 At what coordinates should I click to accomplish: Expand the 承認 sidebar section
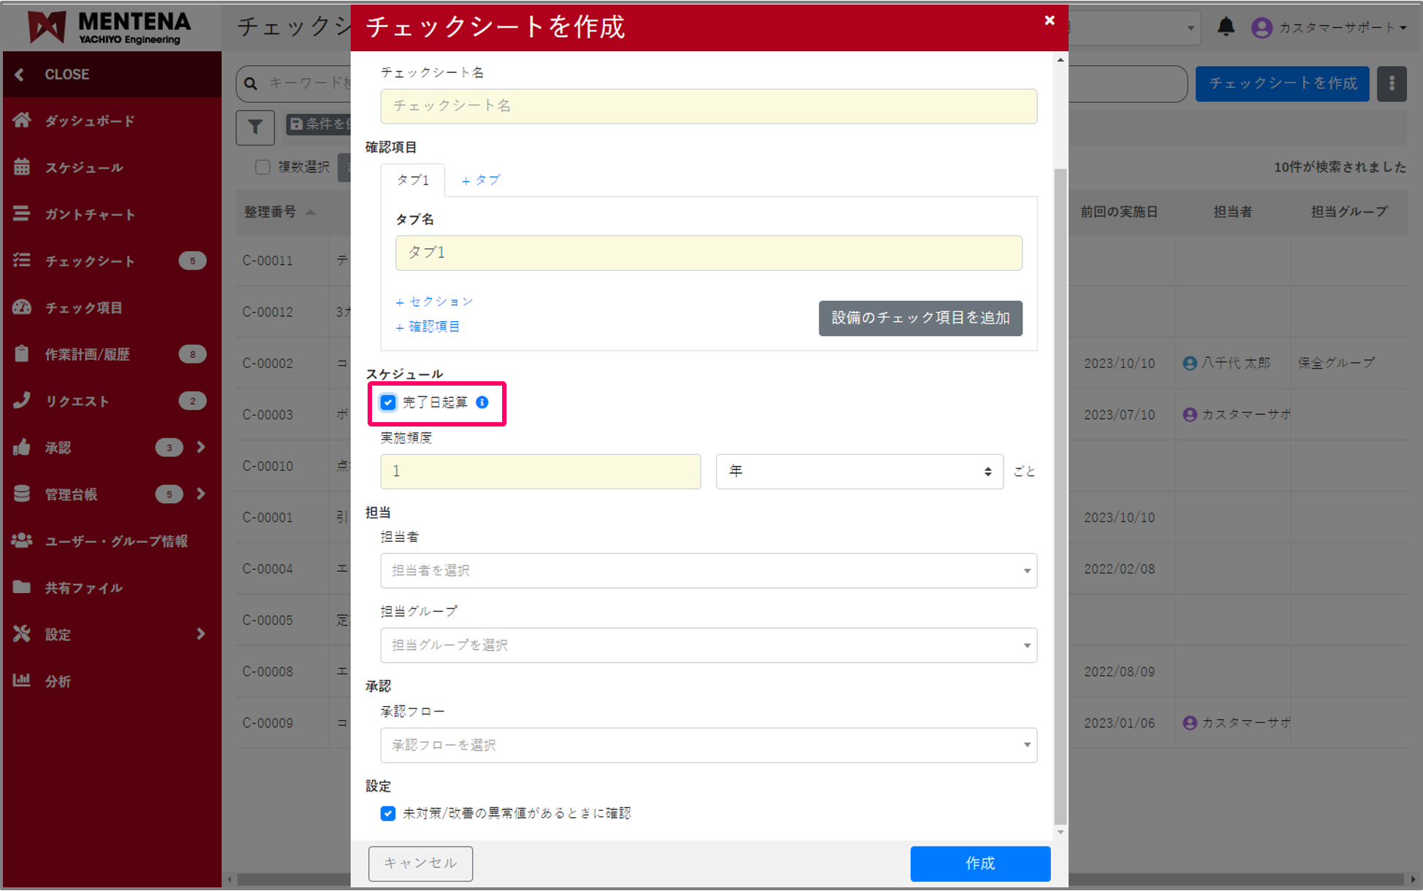click(202, 447)
